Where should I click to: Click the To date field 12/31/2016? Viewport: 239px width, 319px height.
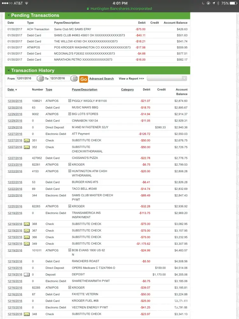[60, 78]
